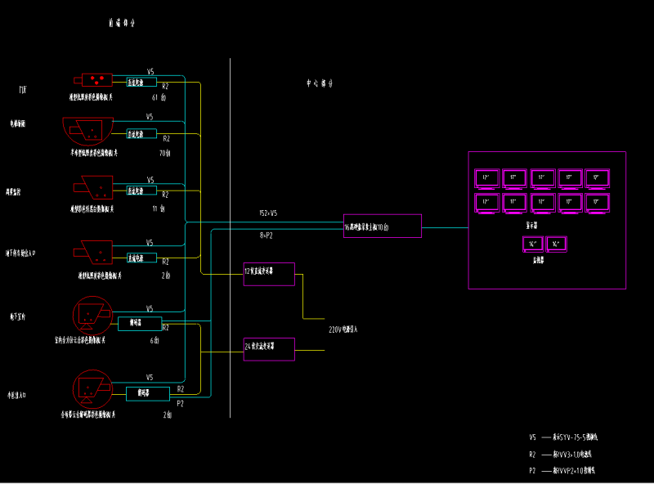Screen dimensions: 654x484
Task: Click the topmost cyan power supply box
Action: pos(141,82)
